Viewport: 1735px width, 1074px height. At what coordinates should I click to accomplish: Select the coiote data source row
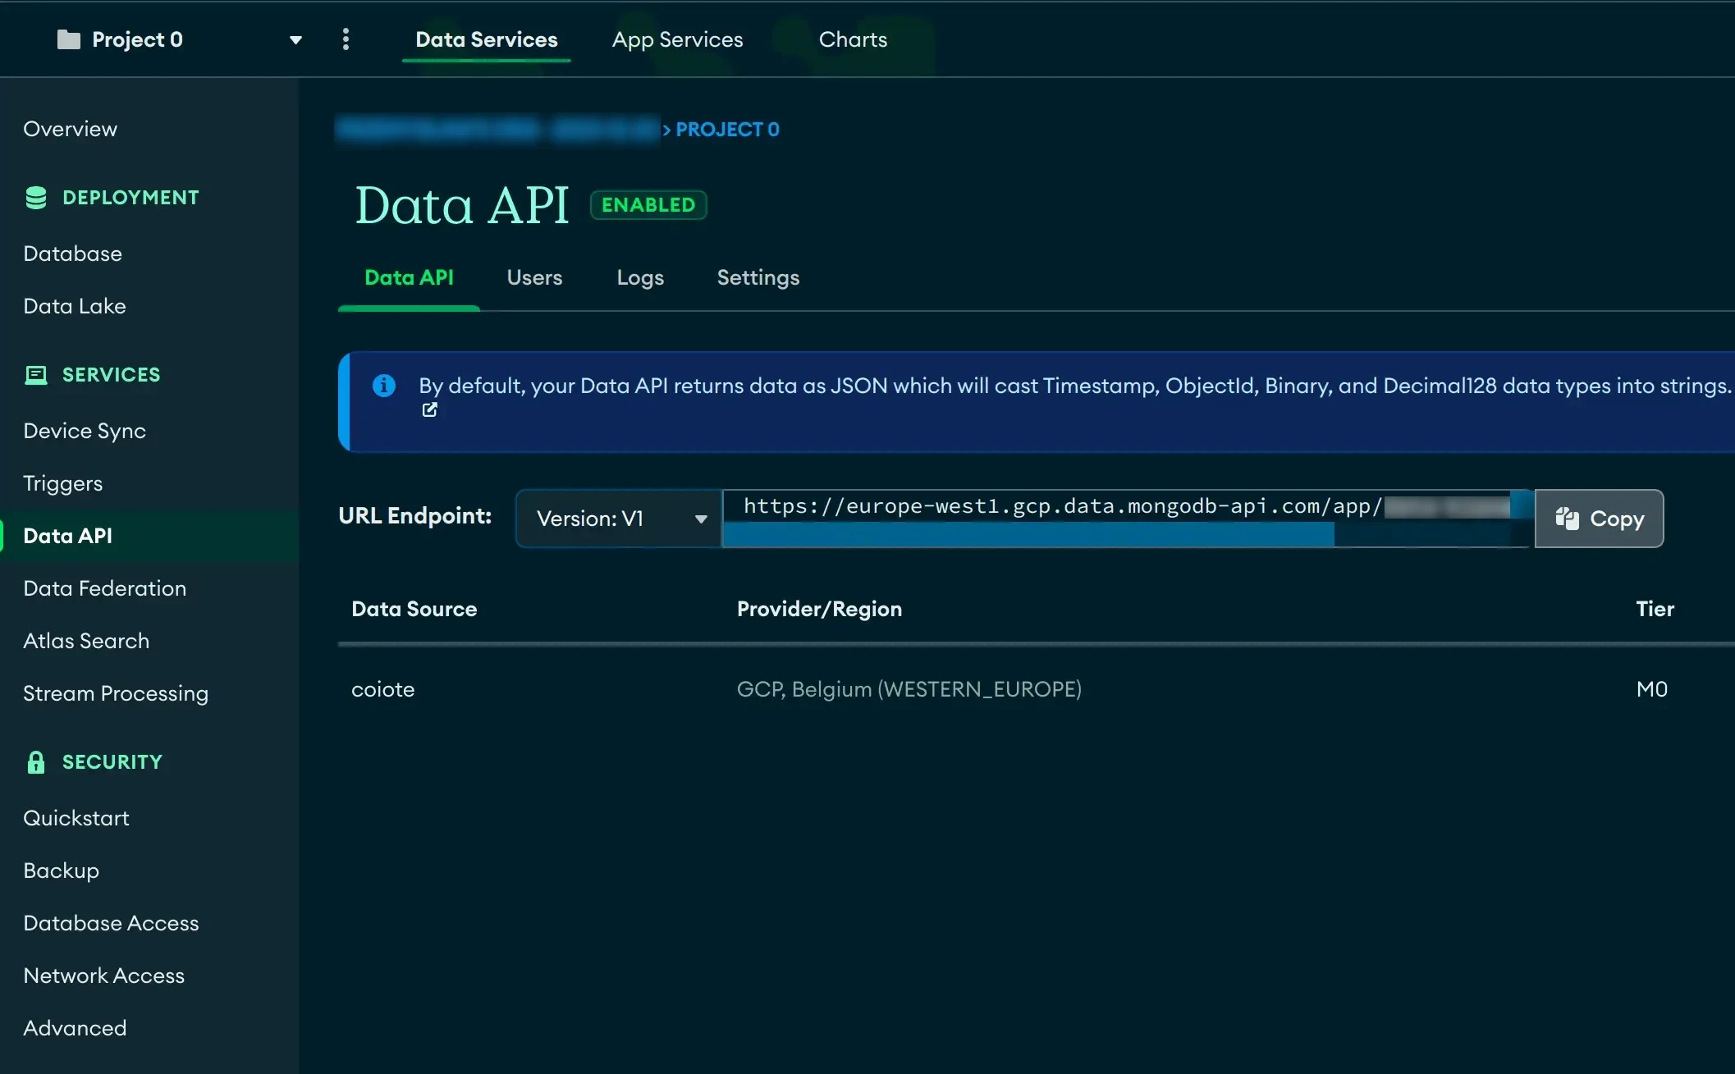(x=1036, y=689)
